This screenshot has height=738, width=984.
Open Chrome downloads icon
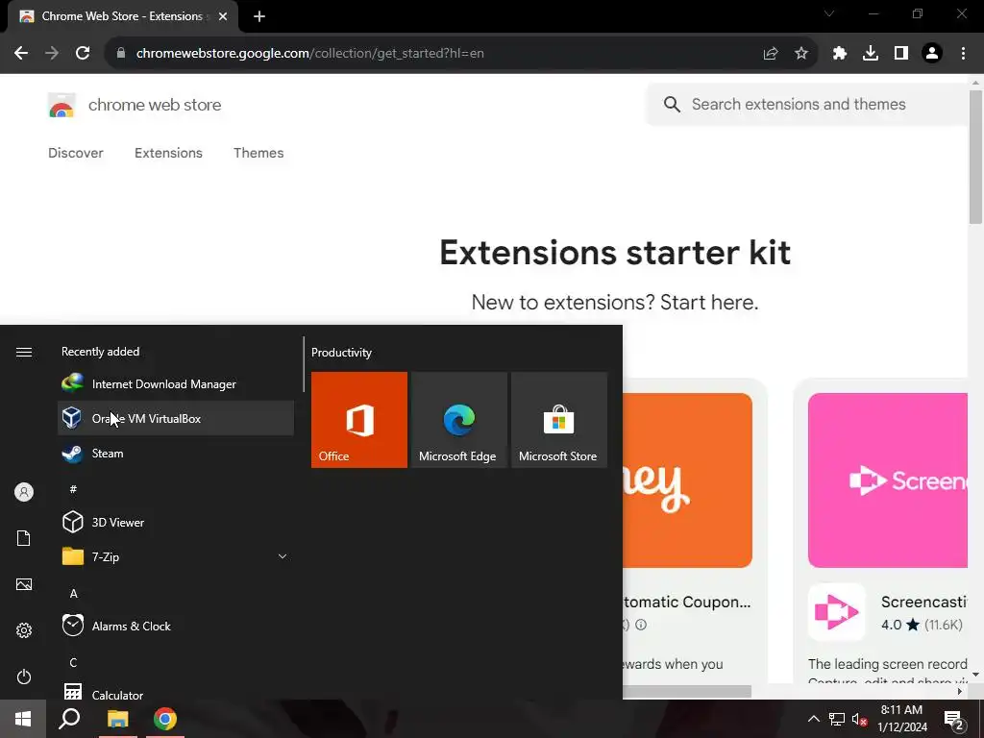[x=871, y=54]
